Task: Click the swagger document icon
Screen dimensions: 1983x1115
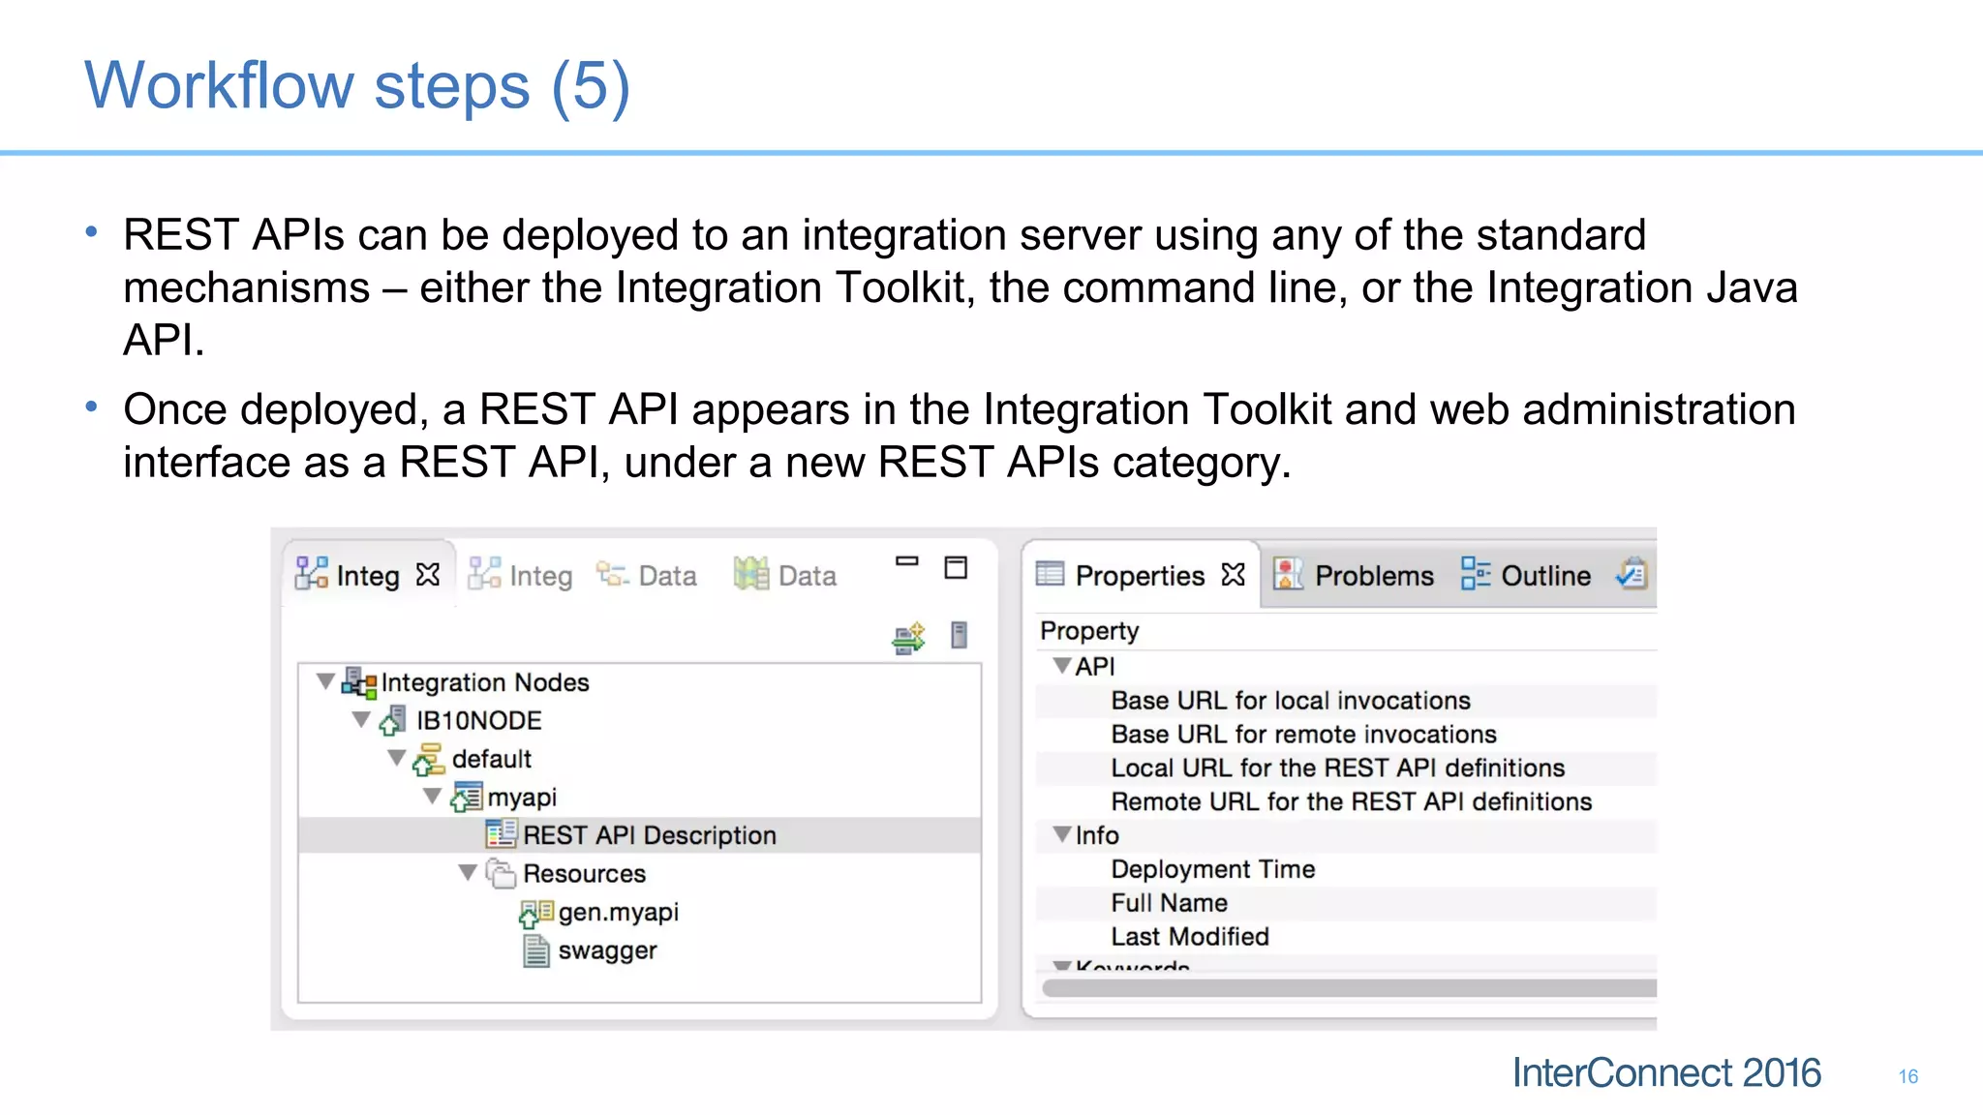Action: click(x=535, y=950)
